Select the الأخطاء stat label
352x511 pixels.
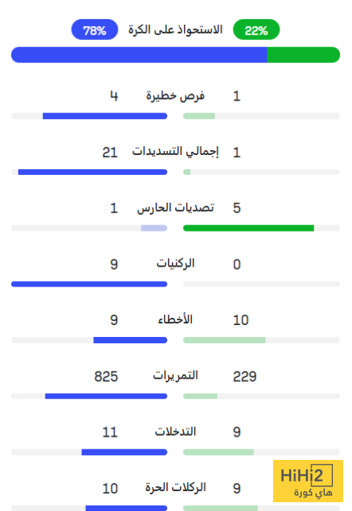pos(175,319)
